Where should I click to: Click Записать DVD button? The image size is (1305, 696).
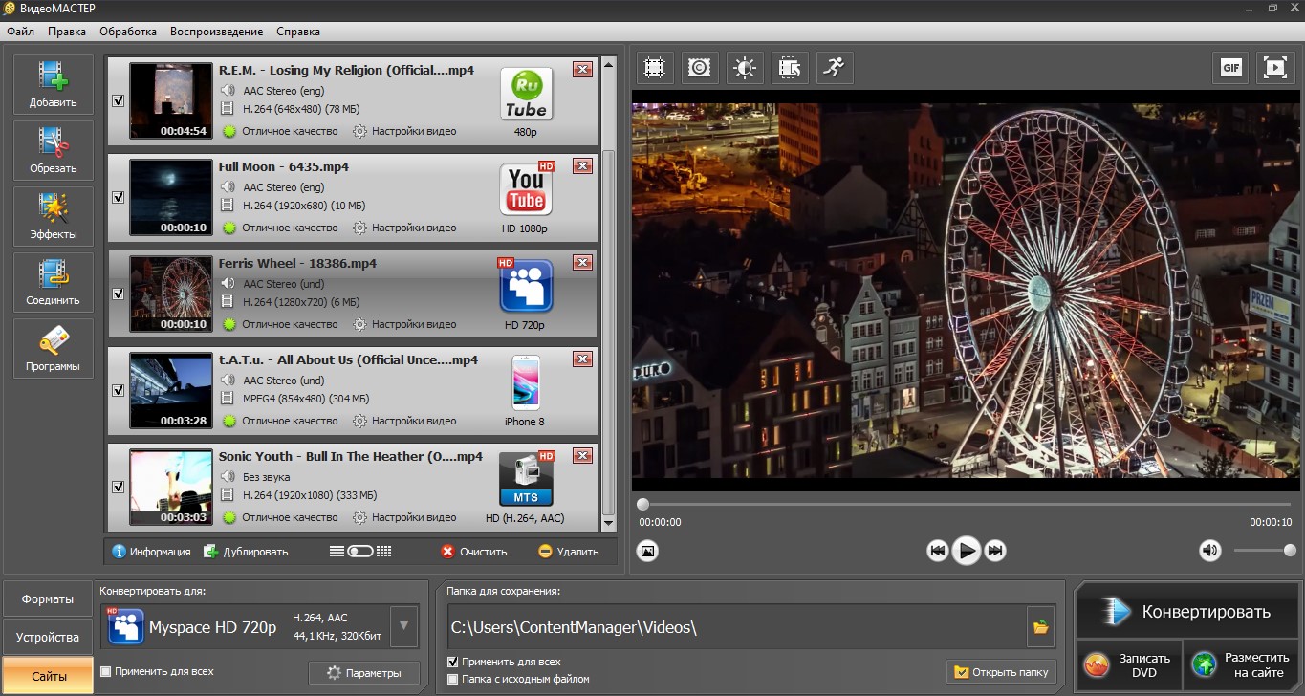pyautogui.click(x=1129, y=665)
